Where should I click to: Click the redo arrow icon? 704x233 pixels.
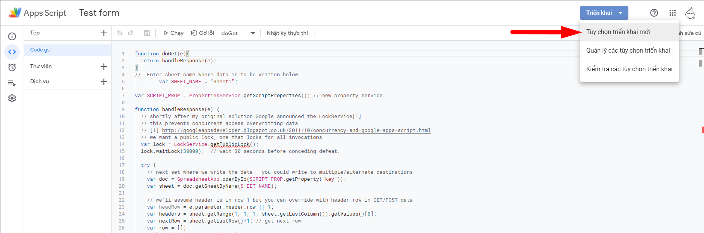[x=130, y=33]
